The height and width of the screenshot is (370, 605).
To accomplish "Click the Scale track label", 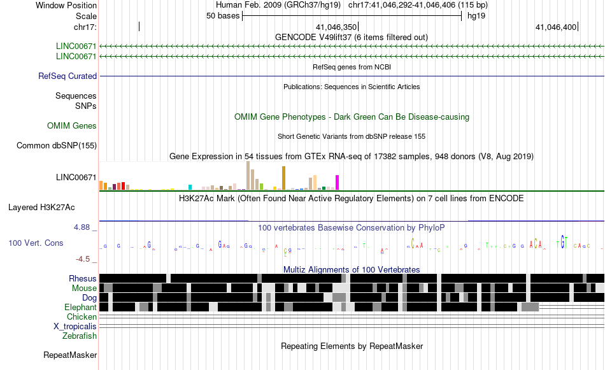I will pos(86,16).
